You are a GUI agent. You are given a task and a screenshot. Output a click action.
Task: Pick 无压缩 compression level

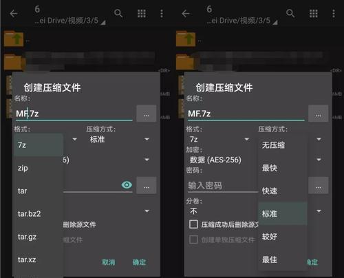point(283,145)
